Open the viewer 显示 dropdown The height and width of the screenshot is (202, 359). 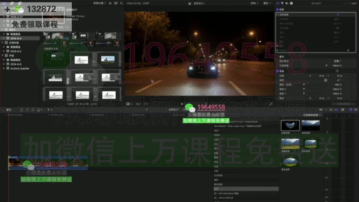pos(267,3)
